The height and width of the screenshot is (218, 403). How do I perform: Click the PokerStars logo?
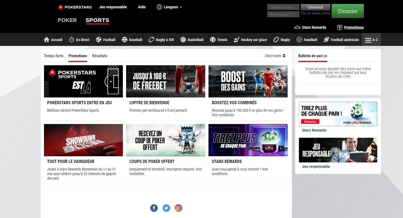tap(75, 7)
